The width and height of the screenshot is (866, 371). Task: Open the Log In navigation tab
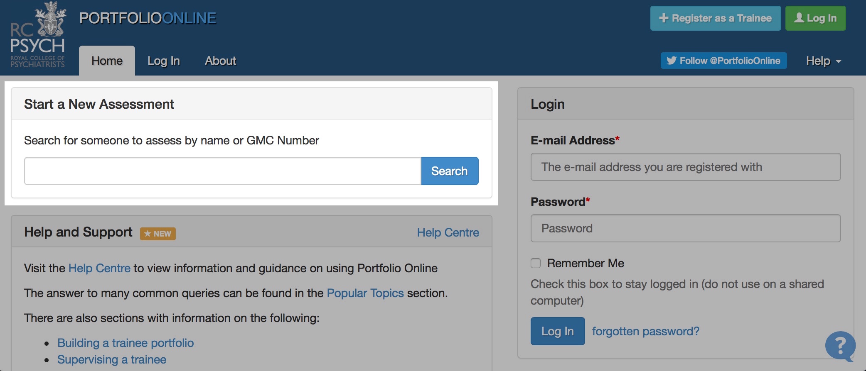click(x=164, y=61)
